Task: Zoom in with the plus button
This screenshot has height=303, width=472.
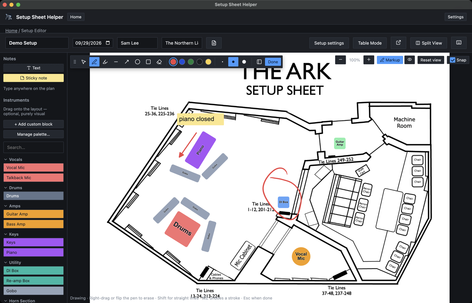Action: tap(369, 60)
